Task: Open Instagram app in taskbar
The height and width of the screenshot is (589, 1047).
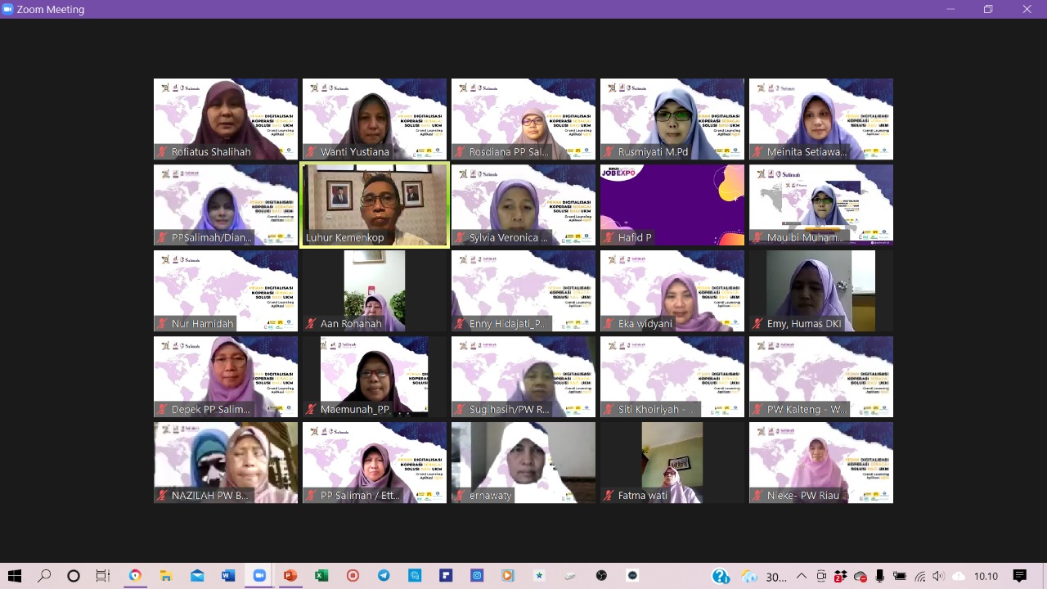Action: click(477, 576)
